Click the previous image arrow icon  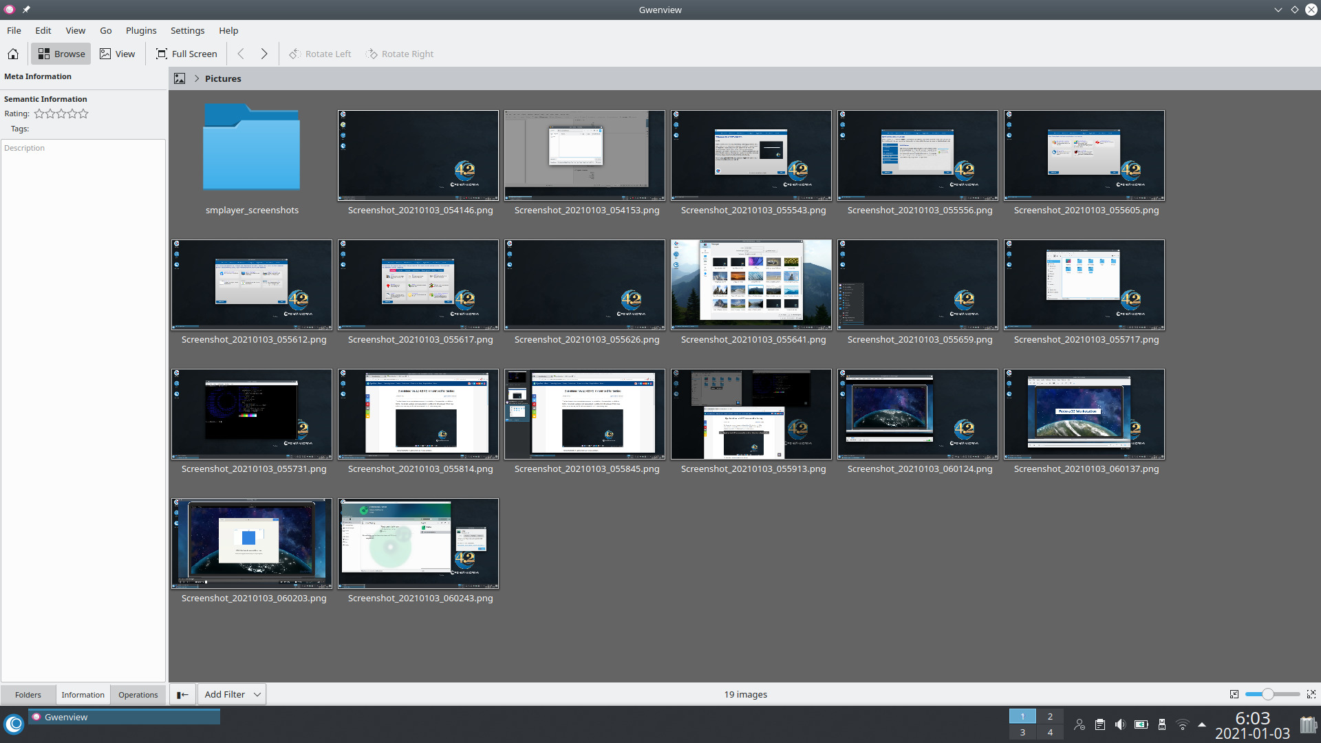[x=241, y=54]
